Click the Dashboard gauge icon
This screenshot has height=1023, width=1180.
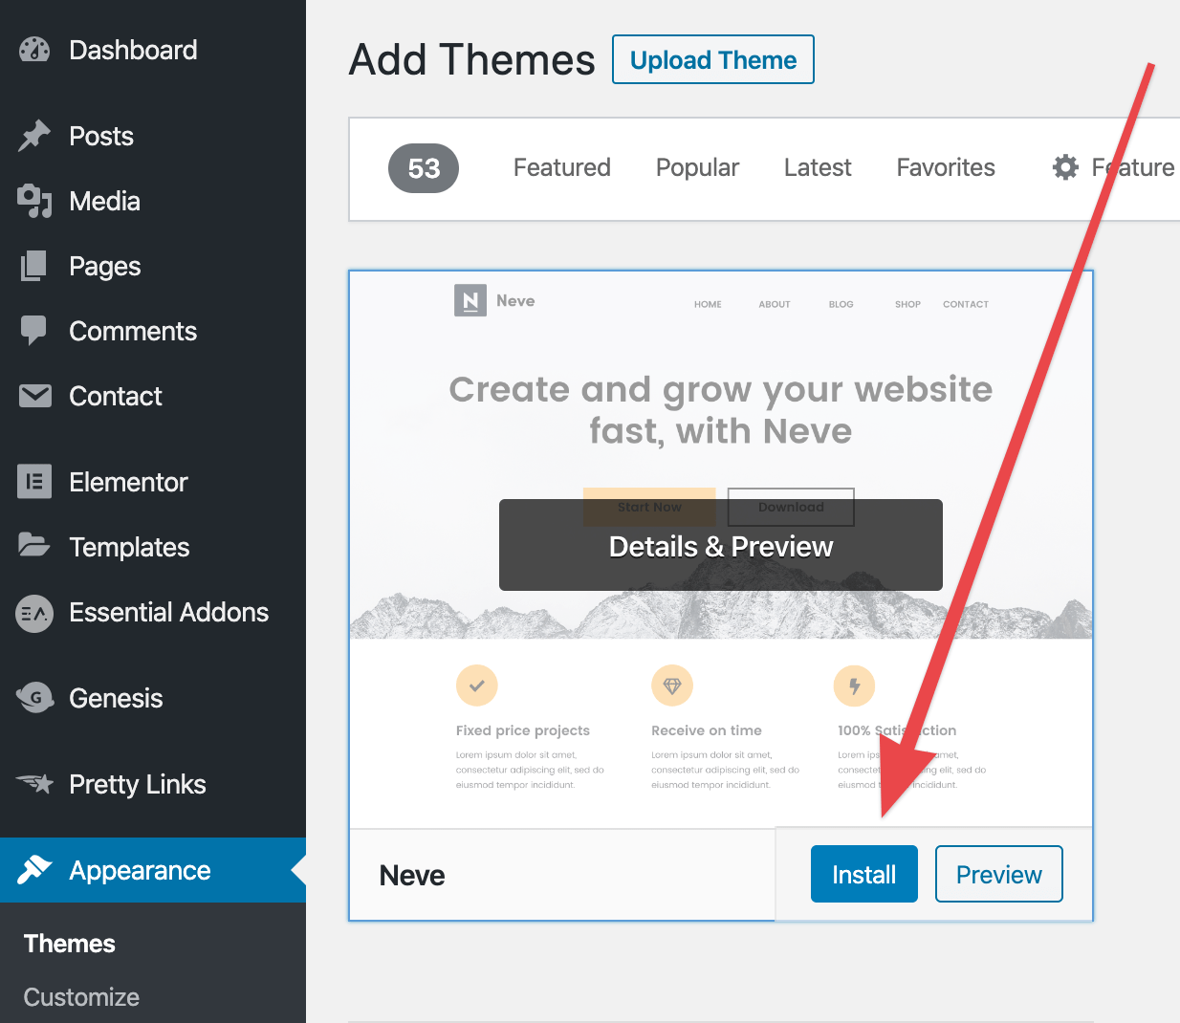(x=34, y=50)
